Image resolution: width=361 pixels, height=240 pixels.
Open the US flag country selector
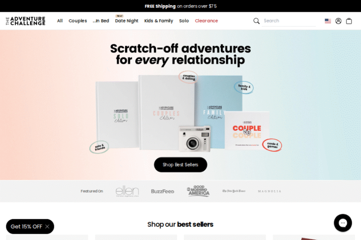click(328, 21)
